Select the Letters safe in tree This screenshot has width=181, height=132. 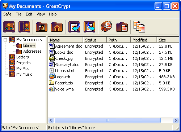(22, 57)
